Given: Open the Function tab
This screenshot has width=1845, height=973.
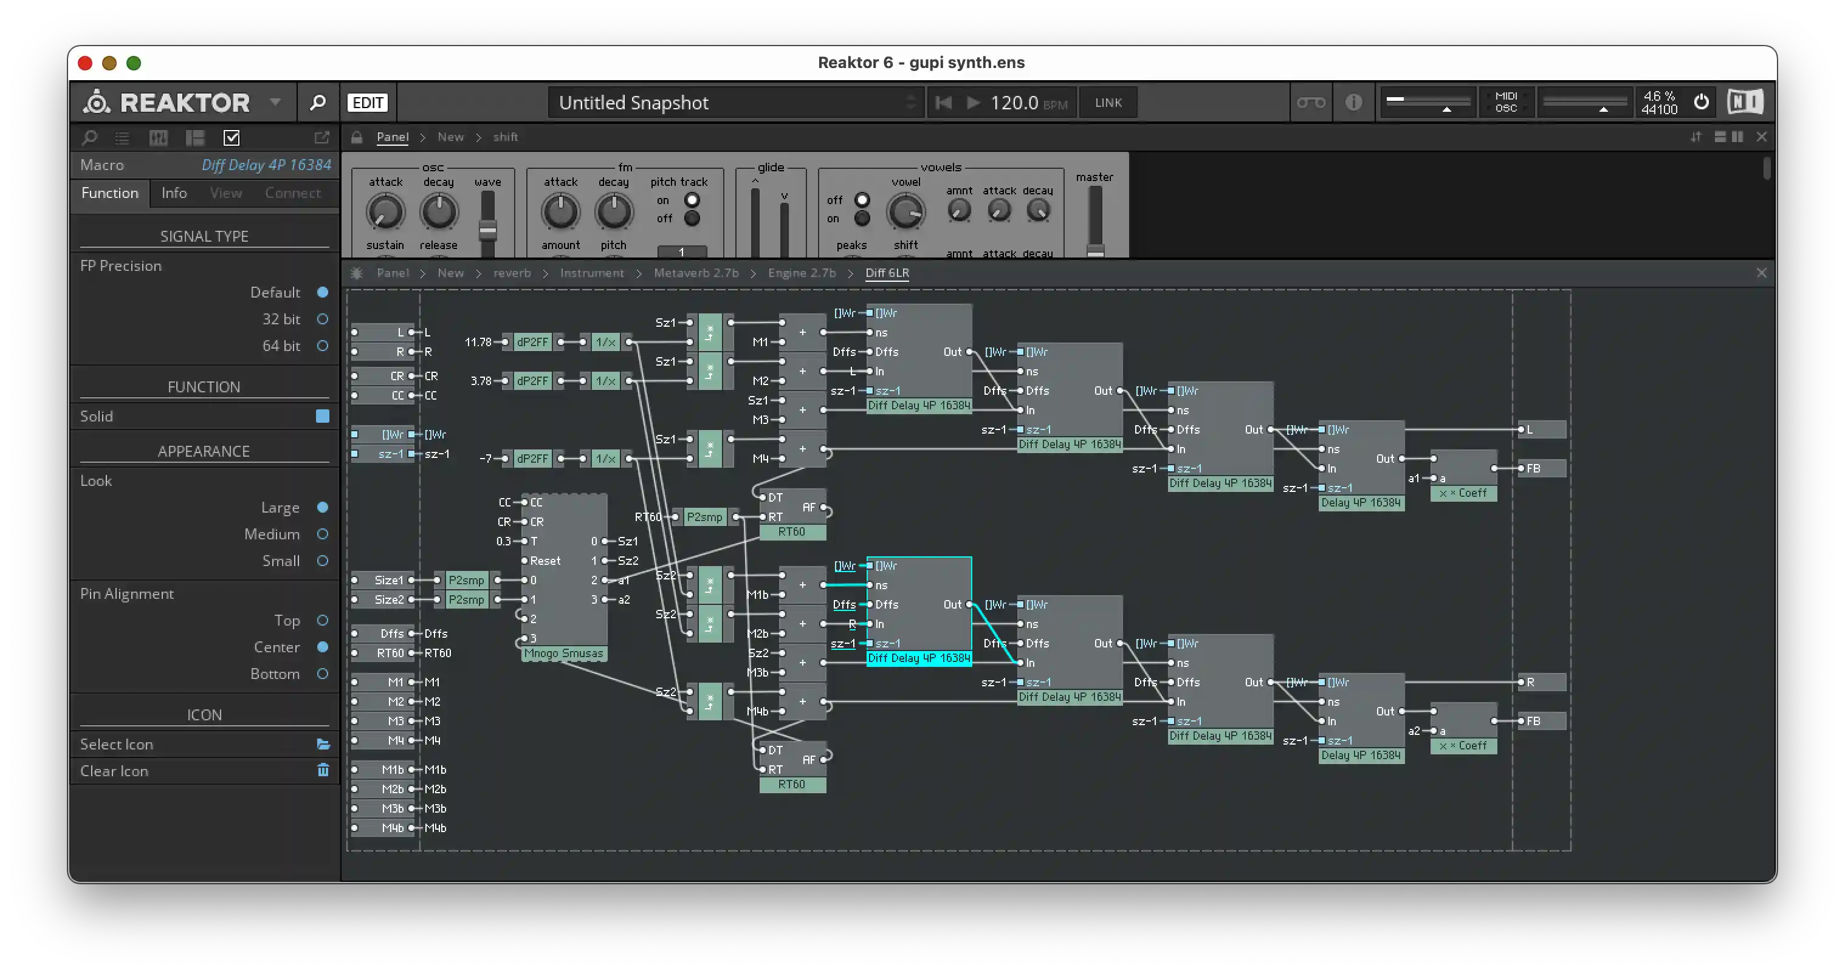Looking at the screenshot, I should coord(109,193).
